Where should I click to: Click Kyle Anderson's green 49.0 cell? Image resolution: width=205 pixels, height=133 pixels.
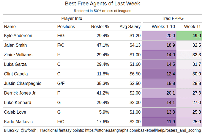(x=190, y=36)
